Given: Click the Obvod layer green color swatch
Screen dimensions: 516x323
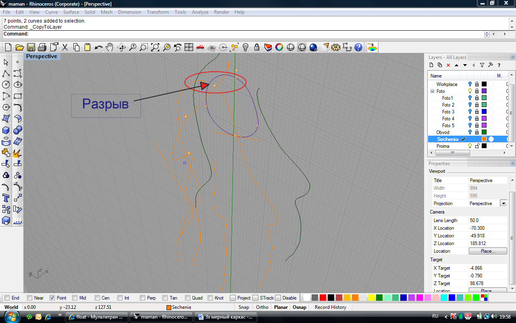Looking at the screenshot, I should click(x=484, y=132).
